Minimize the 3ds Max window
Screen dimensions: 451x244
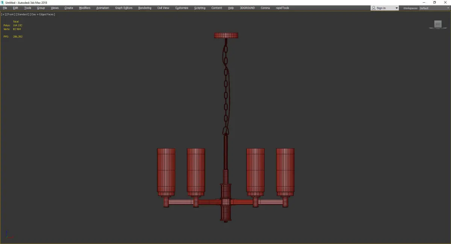(x=424, y=2)
